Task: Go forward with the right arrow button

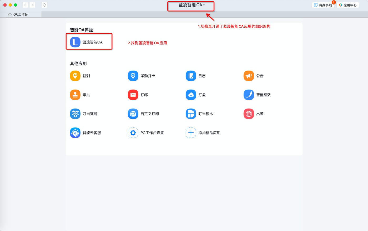Action: pos(33,5)
